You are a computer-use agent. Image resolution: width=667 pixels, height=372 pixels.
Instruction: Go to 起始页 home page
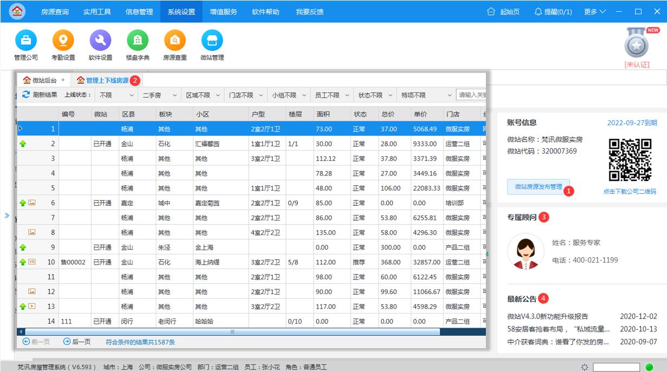(x=509, y=11)
